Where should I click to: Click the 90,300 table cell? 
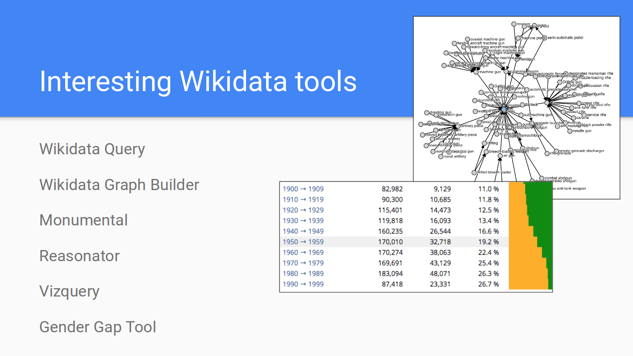click(392, 199)
